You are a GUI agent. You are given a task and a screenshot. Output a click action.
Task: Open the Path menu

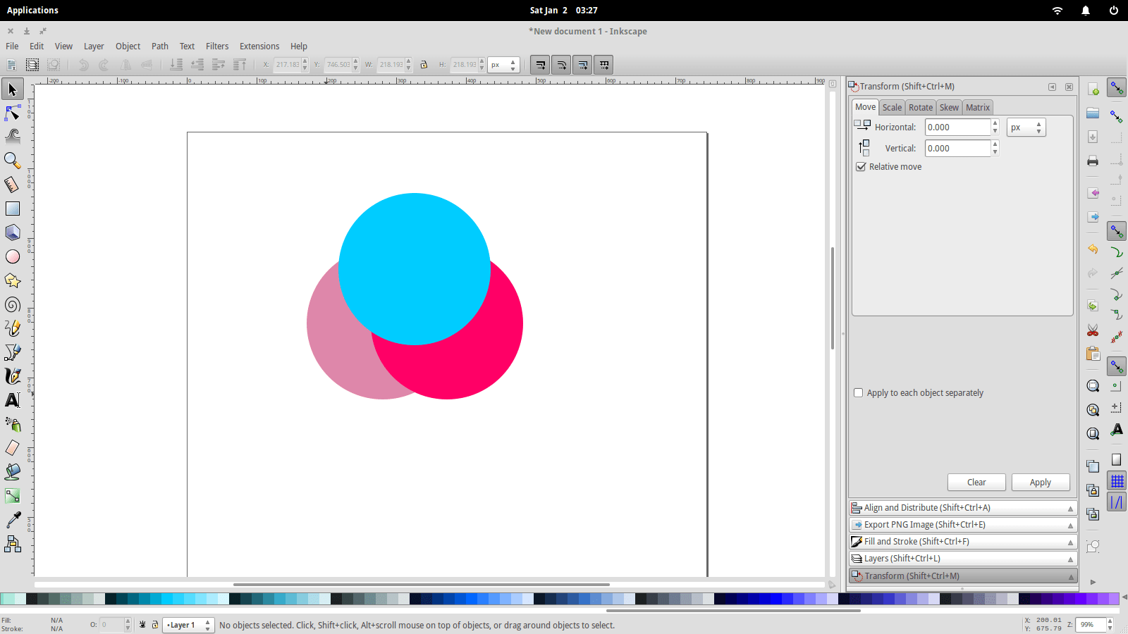coord(159,46)
